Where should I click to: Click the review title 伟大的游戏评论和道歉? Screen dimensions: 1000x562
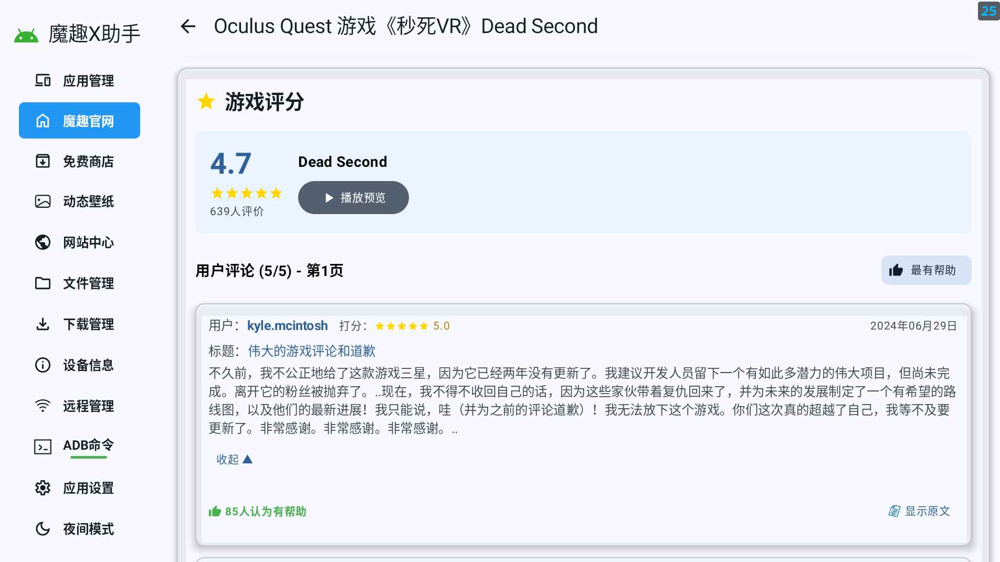311,351
